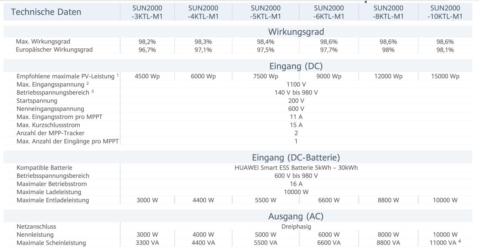The width and height of the screenshot is (479, 247).
Task: Select the Maximale Ladeleistung 10000 W value
Action: [x=296, y=192]
